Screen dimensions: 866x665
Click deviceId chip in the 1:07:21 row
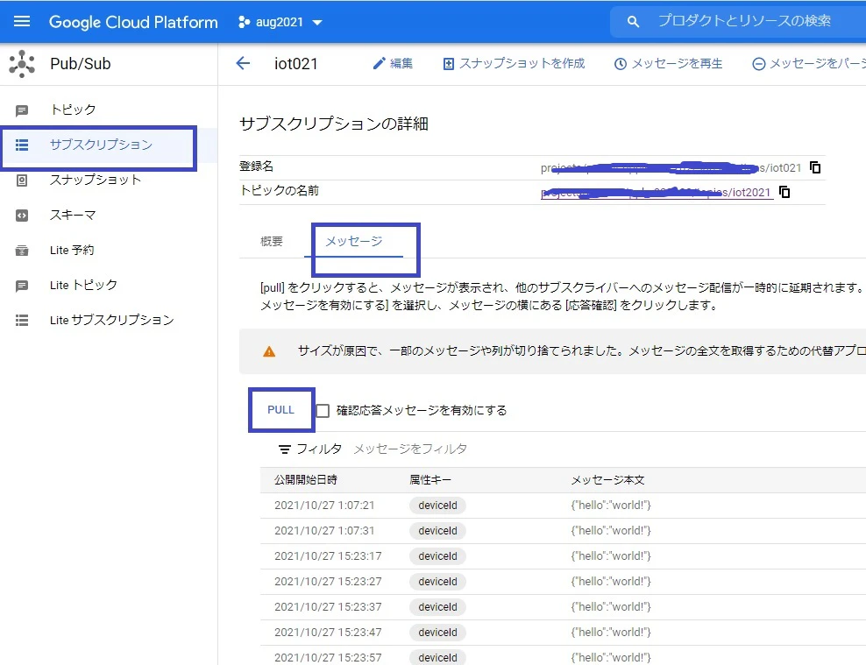click(437, 506)
